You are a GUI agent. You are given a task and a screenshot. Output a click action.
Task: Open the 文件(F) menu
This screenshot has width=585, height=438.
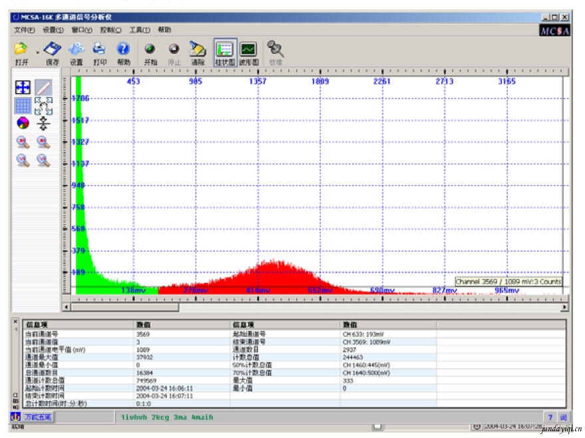[25, 30]
